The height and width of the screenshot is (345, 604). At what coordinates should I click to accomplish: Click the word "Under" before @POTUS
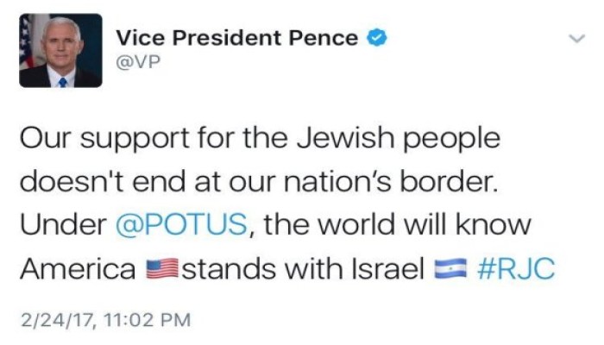63,224
